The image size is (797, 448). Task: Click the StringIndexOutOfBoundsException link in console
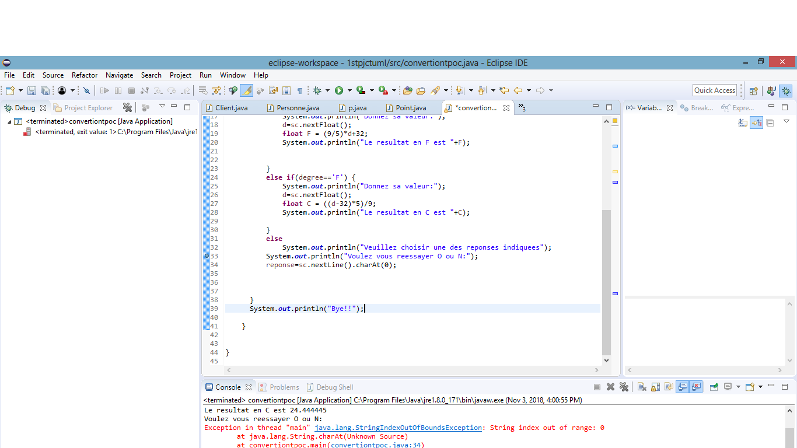(398, 428)
